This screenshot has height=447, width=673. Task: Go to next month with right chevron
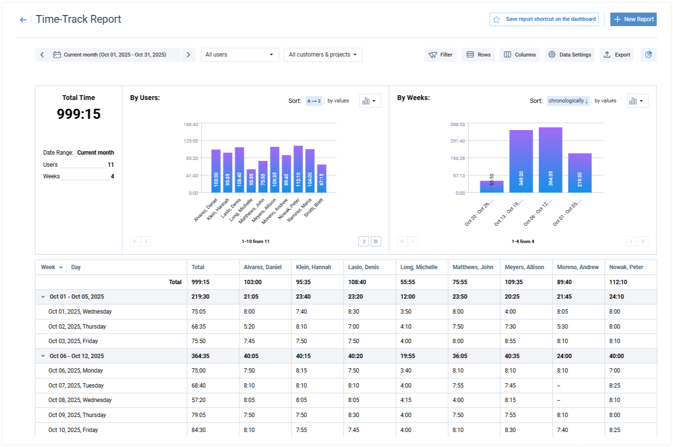tap(189, 55)
